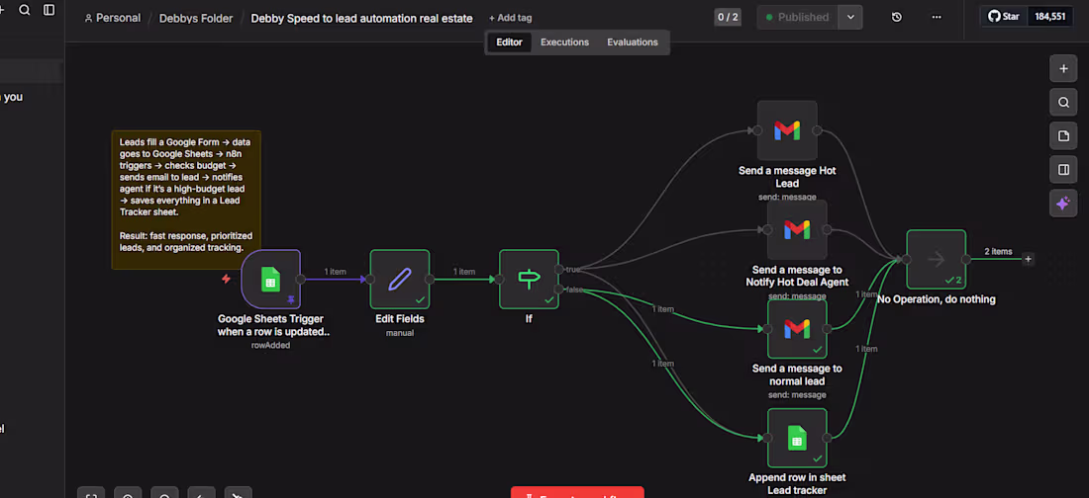Select the Gmail Notify Hot Deal Agent node
Screen dimensions: 1089x498
[x=797, y=229]
